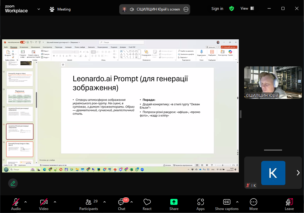
Task: Click the PowerPoint search box Пошук
Action: [121, 42]
